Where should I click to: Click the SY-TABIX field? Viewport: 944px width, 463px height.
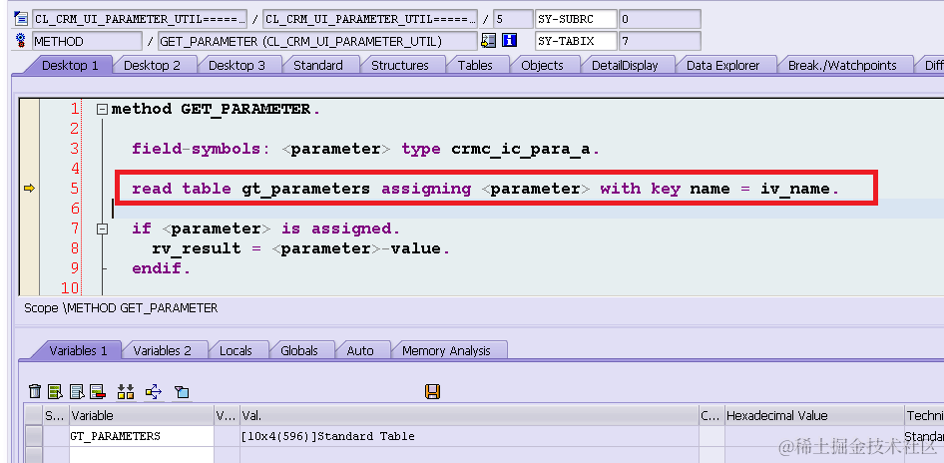click(x=576, y=41)
